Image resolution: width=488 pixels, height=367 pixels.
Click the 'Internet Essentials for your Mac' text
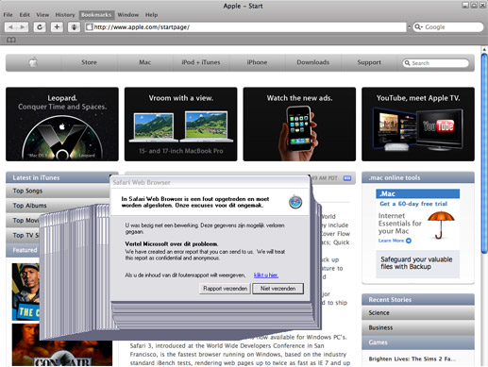pyautogui.click(x=399, y=224)
